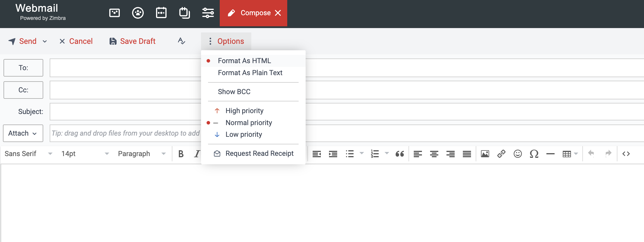This screenshot has width=644, height=242.
Task: Open the Cc: address picker
Action: pos(23,90)
